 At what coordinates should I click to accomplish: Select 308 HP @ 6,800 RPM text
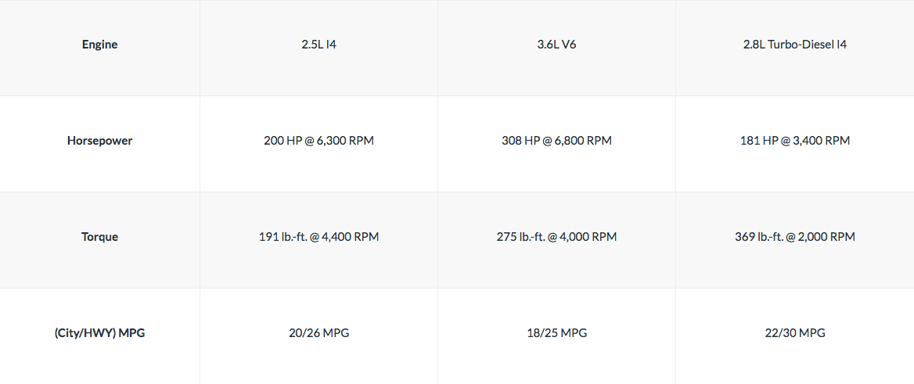(556, 141)
